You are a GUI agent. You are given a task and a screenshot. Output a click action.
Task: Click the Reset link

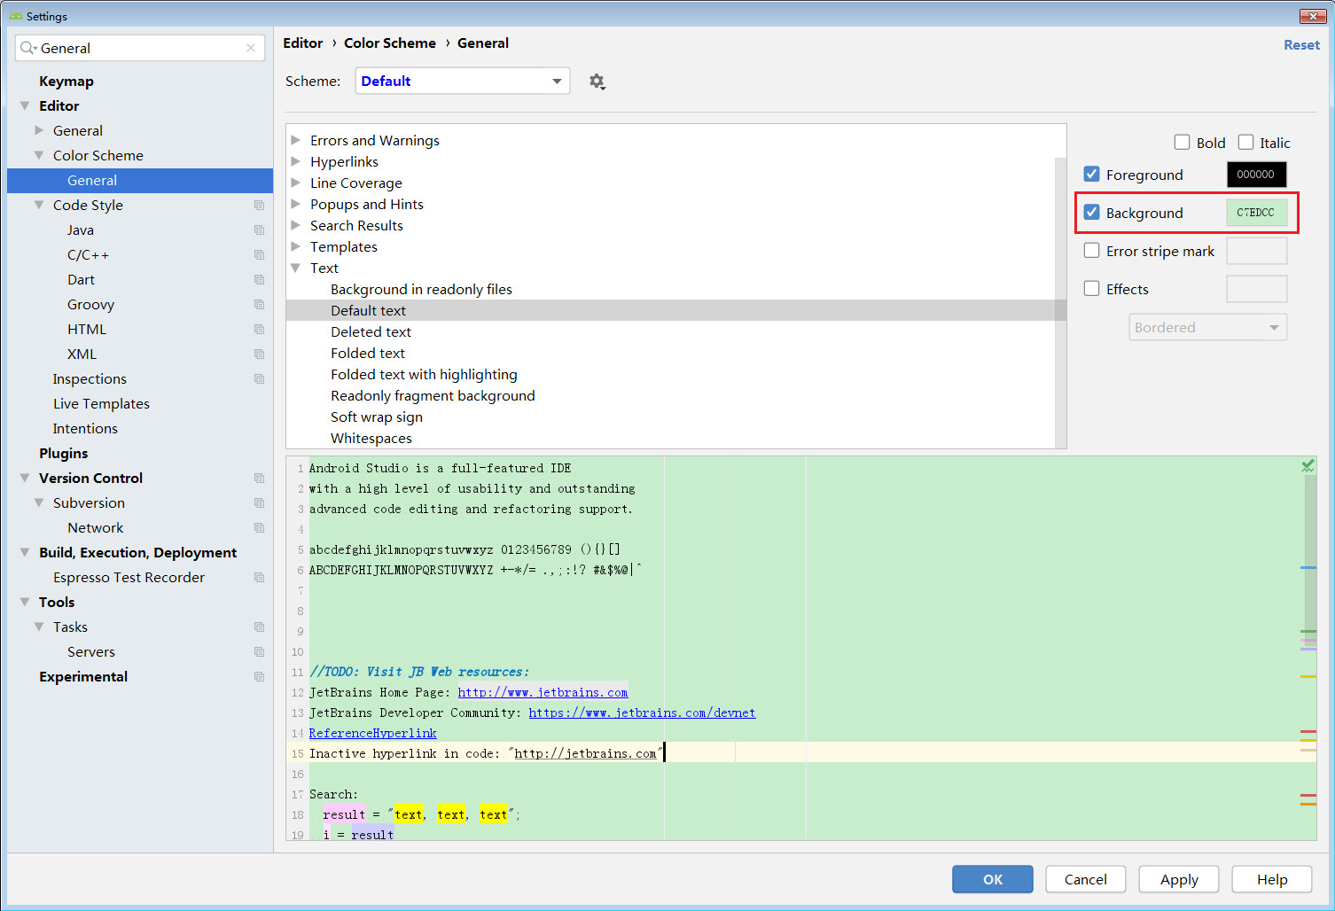1301,44
